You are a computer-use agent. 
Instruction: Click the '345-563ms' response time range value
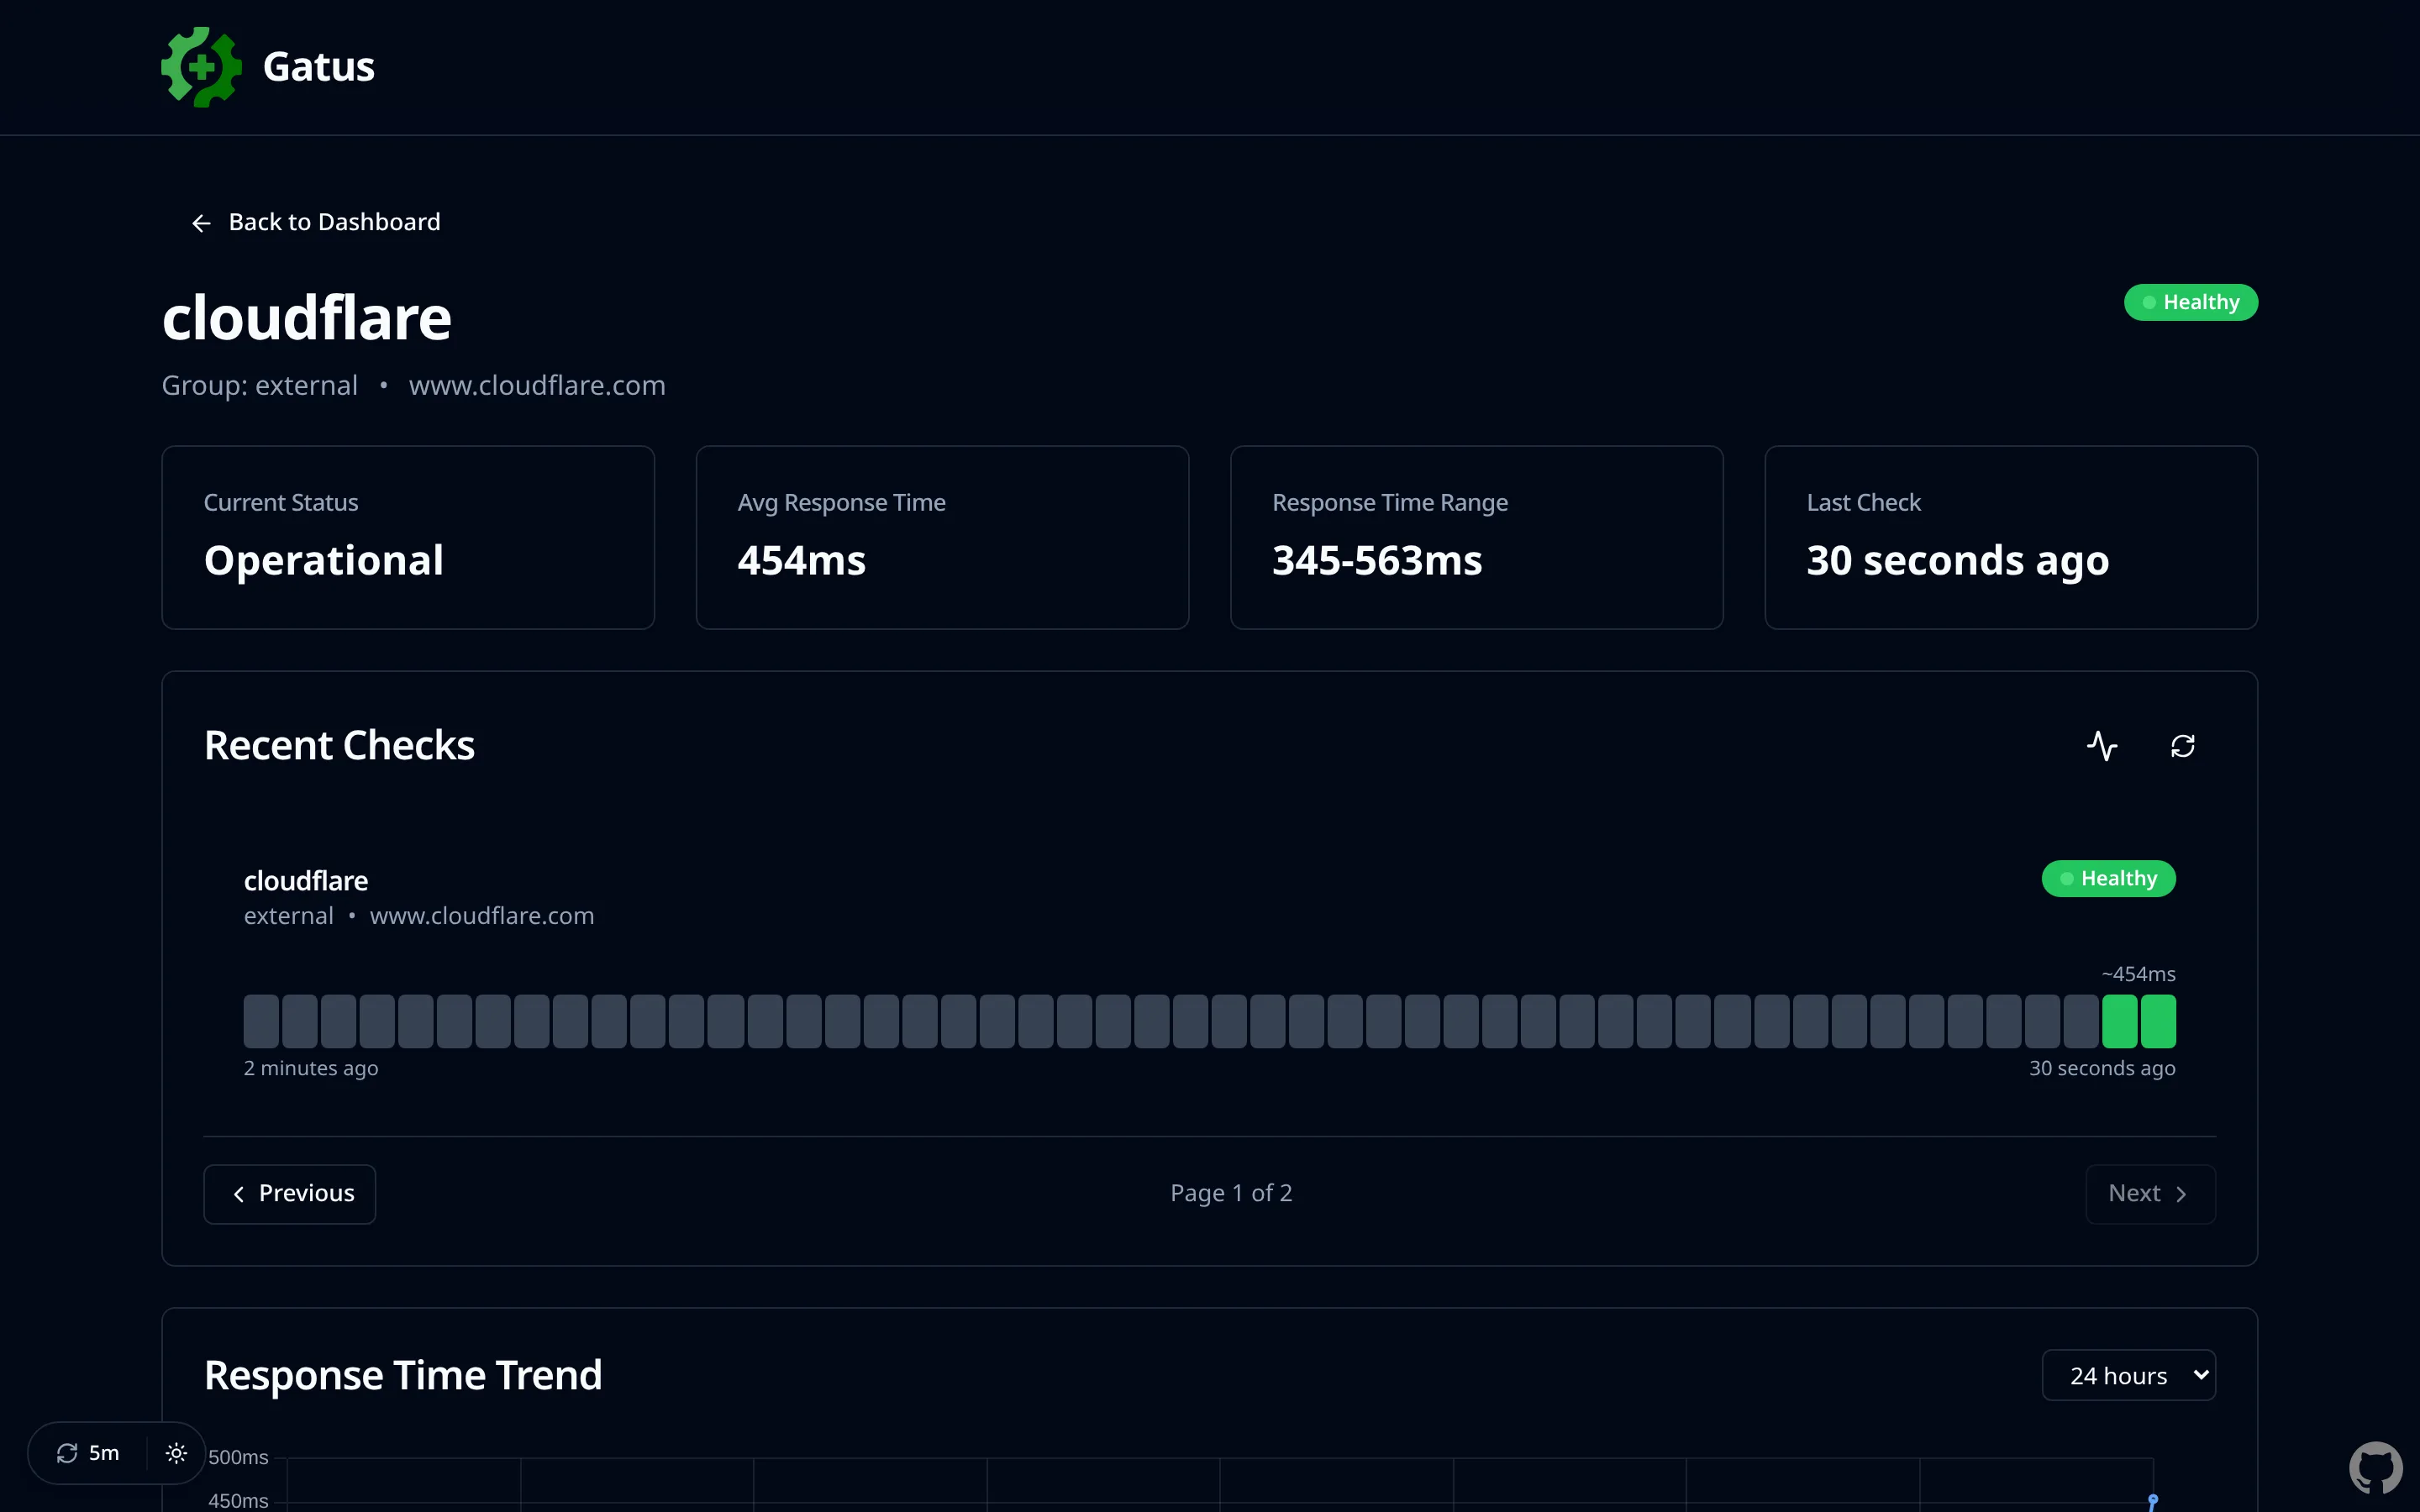click(1377, 560)
